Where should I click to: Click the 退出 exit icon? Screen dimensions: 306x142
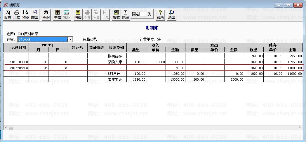coord(171,15)
